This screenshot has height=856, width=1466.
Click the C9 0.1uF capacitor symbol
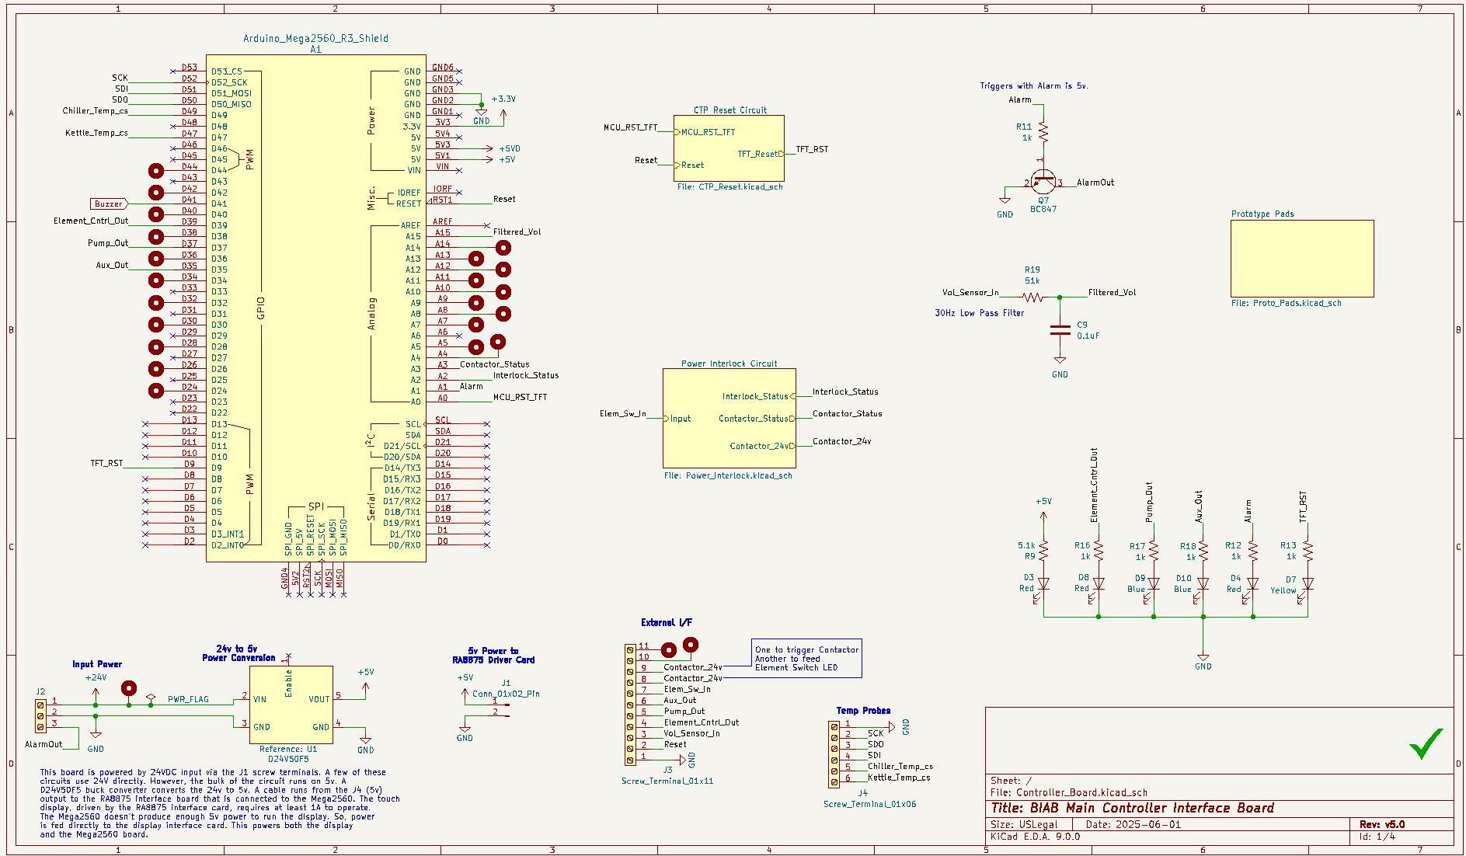pyautogui.click(x=1060, y=330)
